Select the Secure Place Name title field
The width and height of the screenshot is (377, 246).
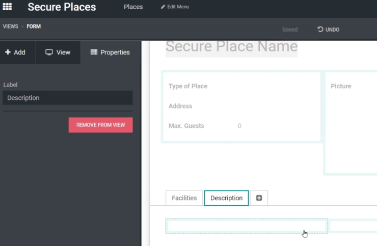click(231, 47)
